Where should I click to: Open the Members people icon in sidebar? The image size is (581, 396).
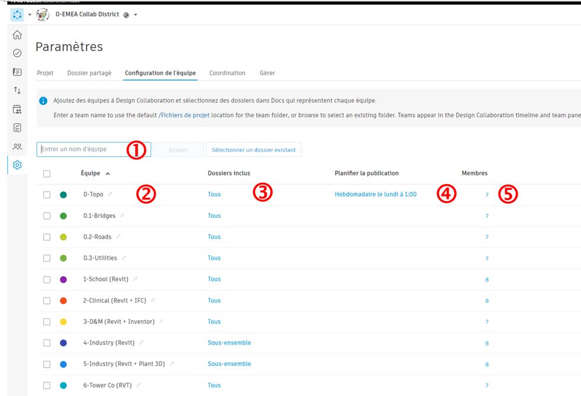pyautogui.click(x=17, y=147)
